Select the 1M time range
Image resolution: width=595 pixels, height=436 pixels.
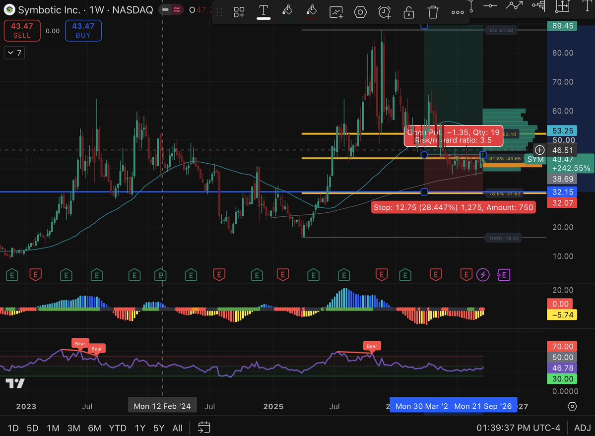pos(53,428)
